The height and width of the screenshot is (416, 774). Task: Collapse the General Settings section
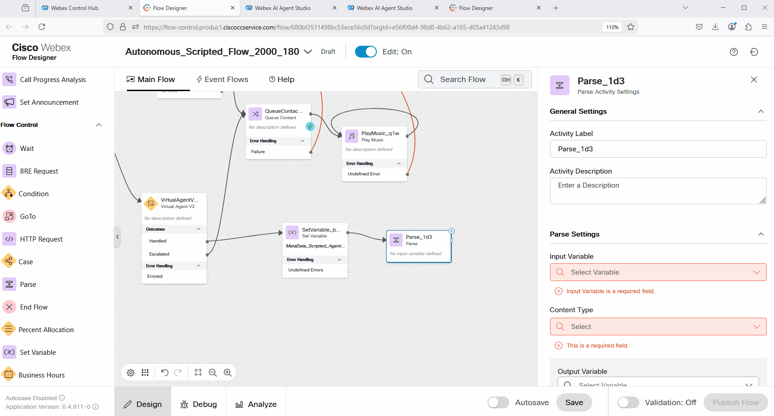pyautogui.click(x=761, y=111)
